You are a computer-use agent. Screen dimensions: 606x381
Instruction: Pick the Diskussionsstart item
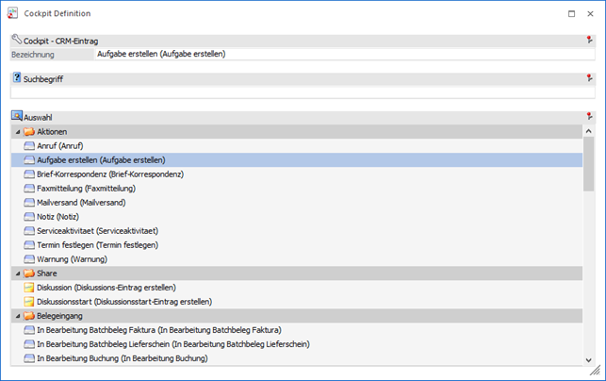pos(123,301)
